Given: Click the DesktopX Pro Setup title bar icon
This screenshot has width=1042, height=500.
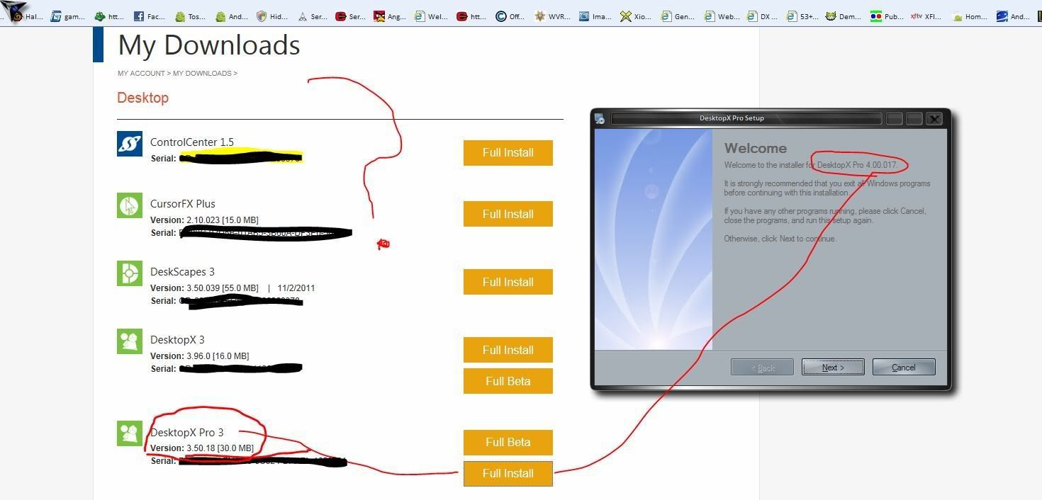Looking at the screenshot, I should click(x=600, y=118).
